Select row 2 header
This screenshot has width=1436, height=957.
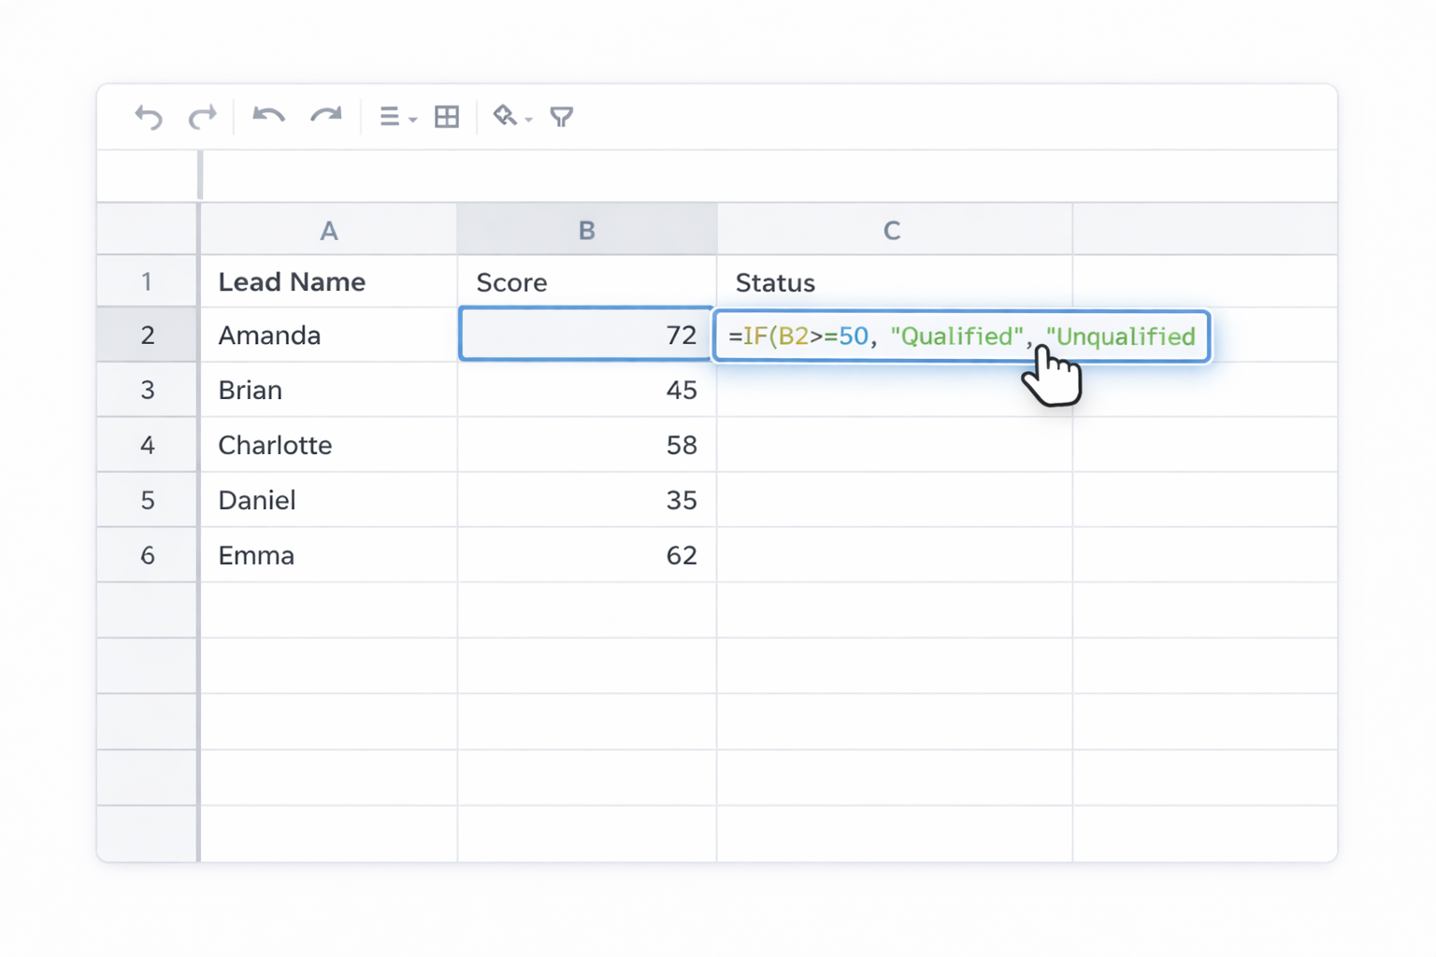coord(147,335)
